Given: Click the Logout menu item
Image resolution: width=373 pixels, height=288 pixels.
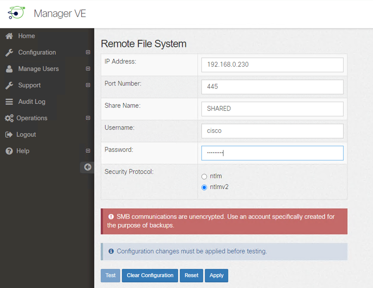Looking at the screenshot, I should point(26,134).
